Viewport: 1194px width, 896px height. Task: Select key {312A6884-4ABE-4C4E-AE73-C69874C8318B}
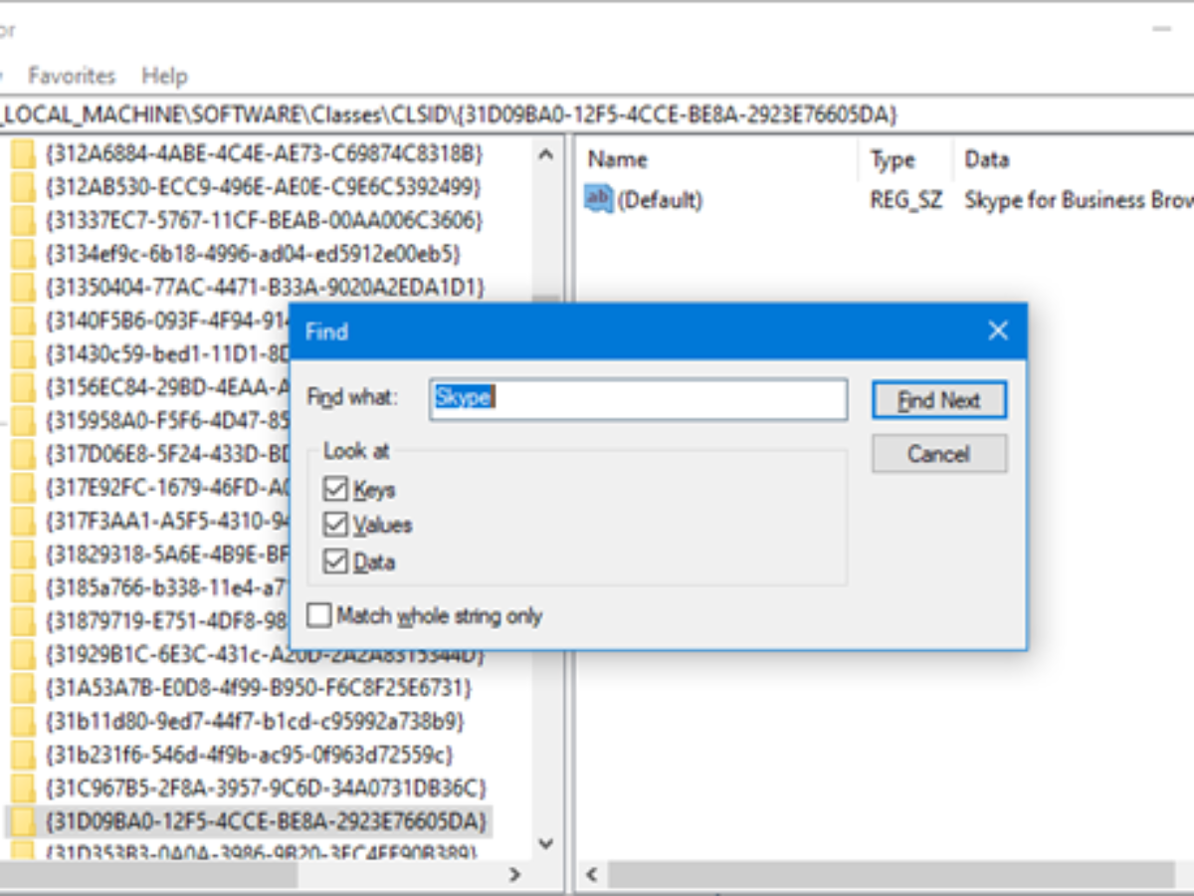264,154
